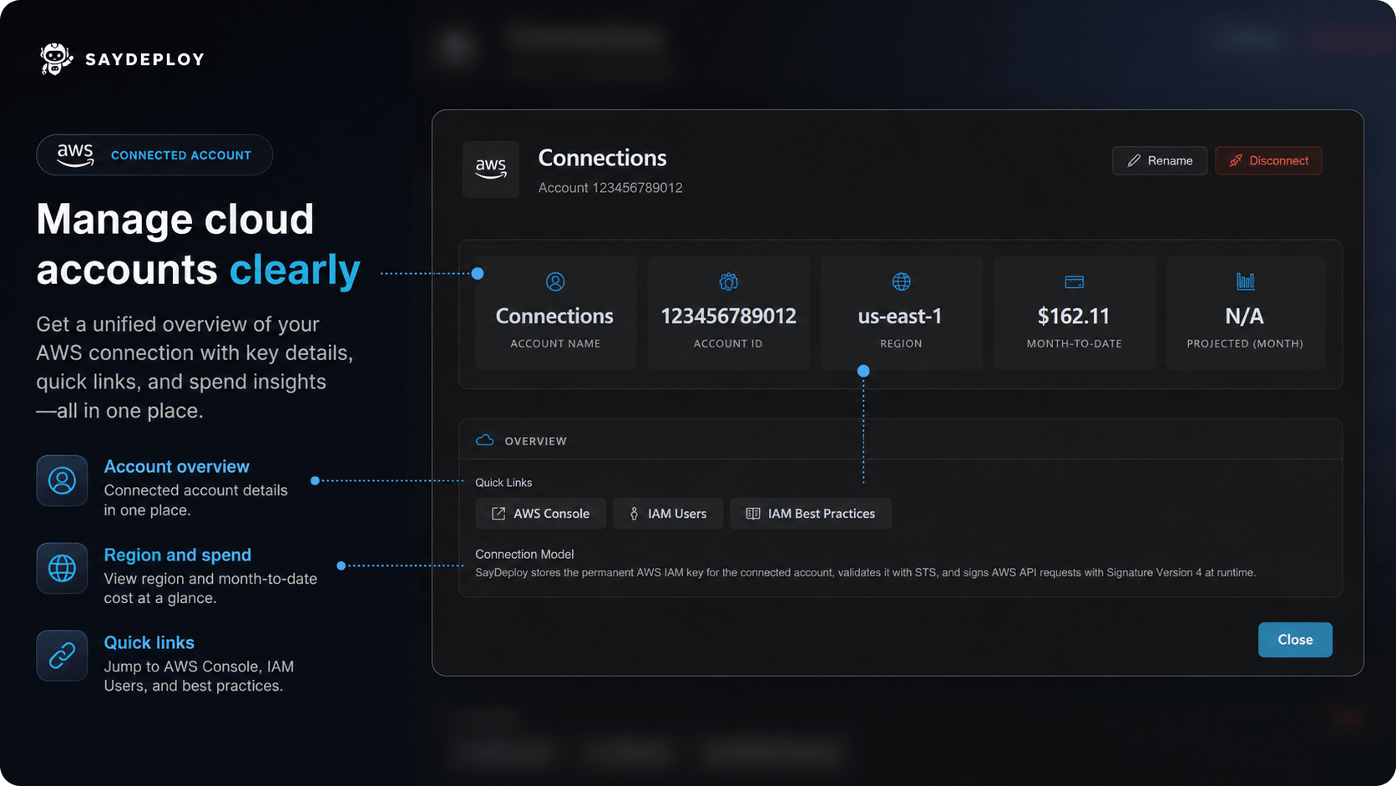Click the SayDeploy stores IAM key description
1396x786 pixels.
click(x=865, y=573)
